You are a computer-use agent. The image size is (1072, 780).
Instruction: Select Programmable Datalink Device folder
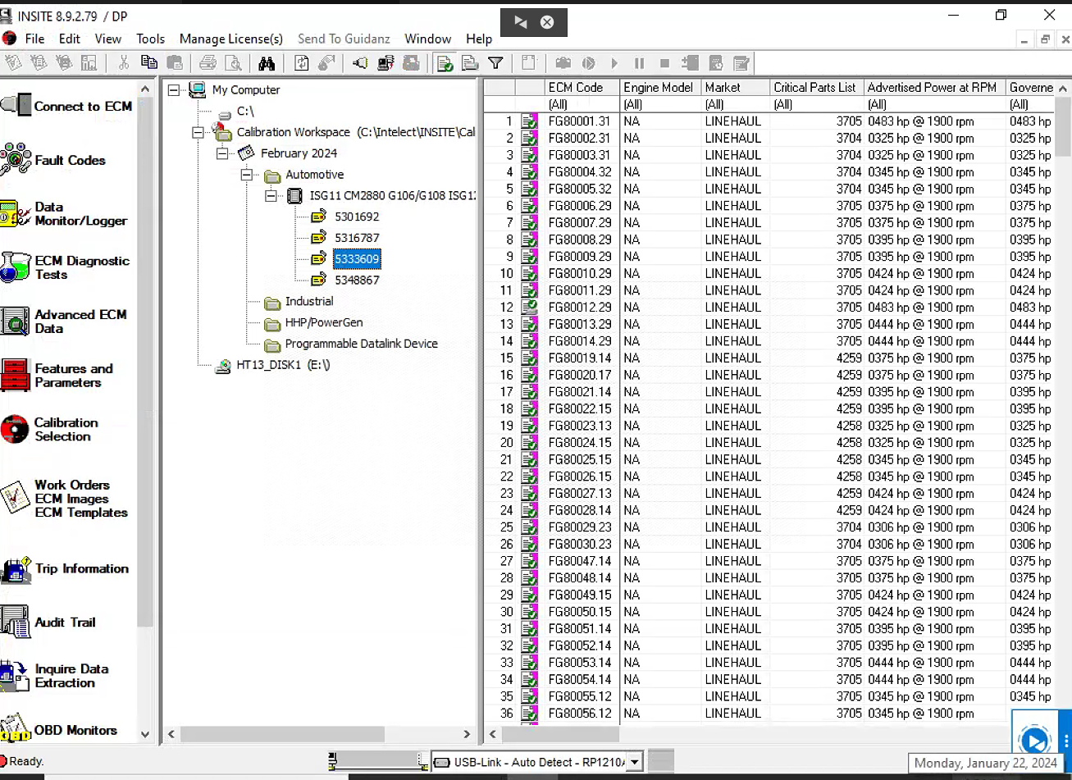tap(362, 344)
